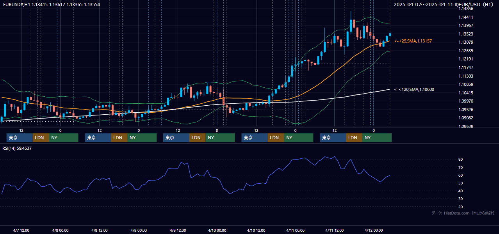Select the 25 SMA 1.13157 label

pyautogui.click(x=413, y=41)
